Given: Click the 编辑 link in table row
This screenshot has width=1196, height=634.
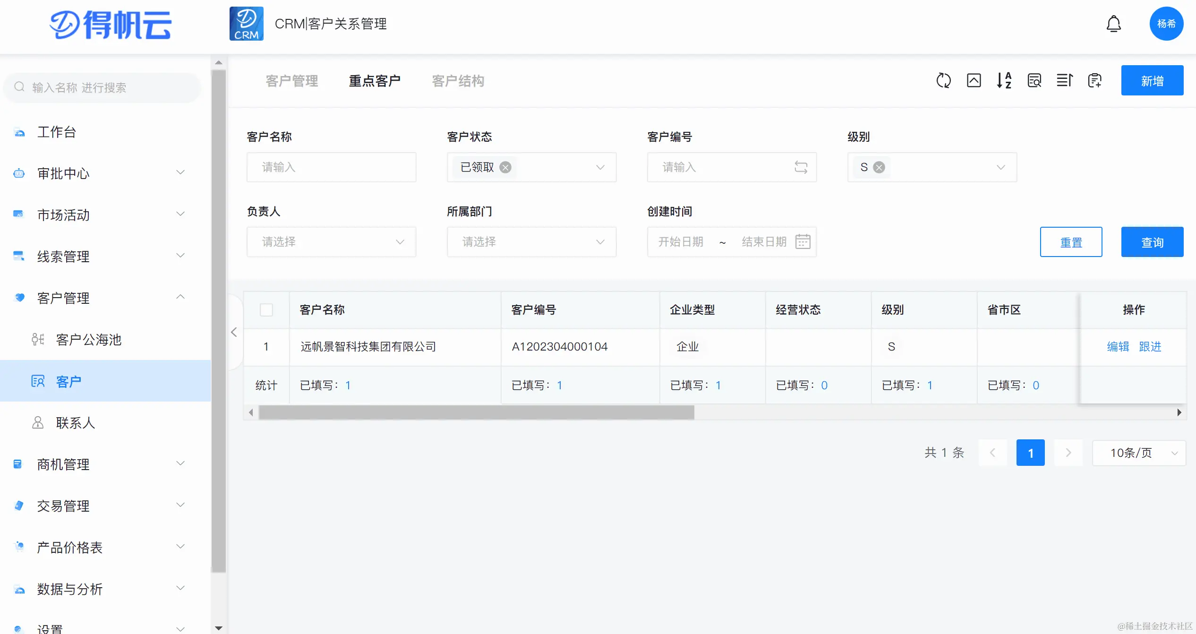Looking at the screenshot, I should (x=1118, y=347).
